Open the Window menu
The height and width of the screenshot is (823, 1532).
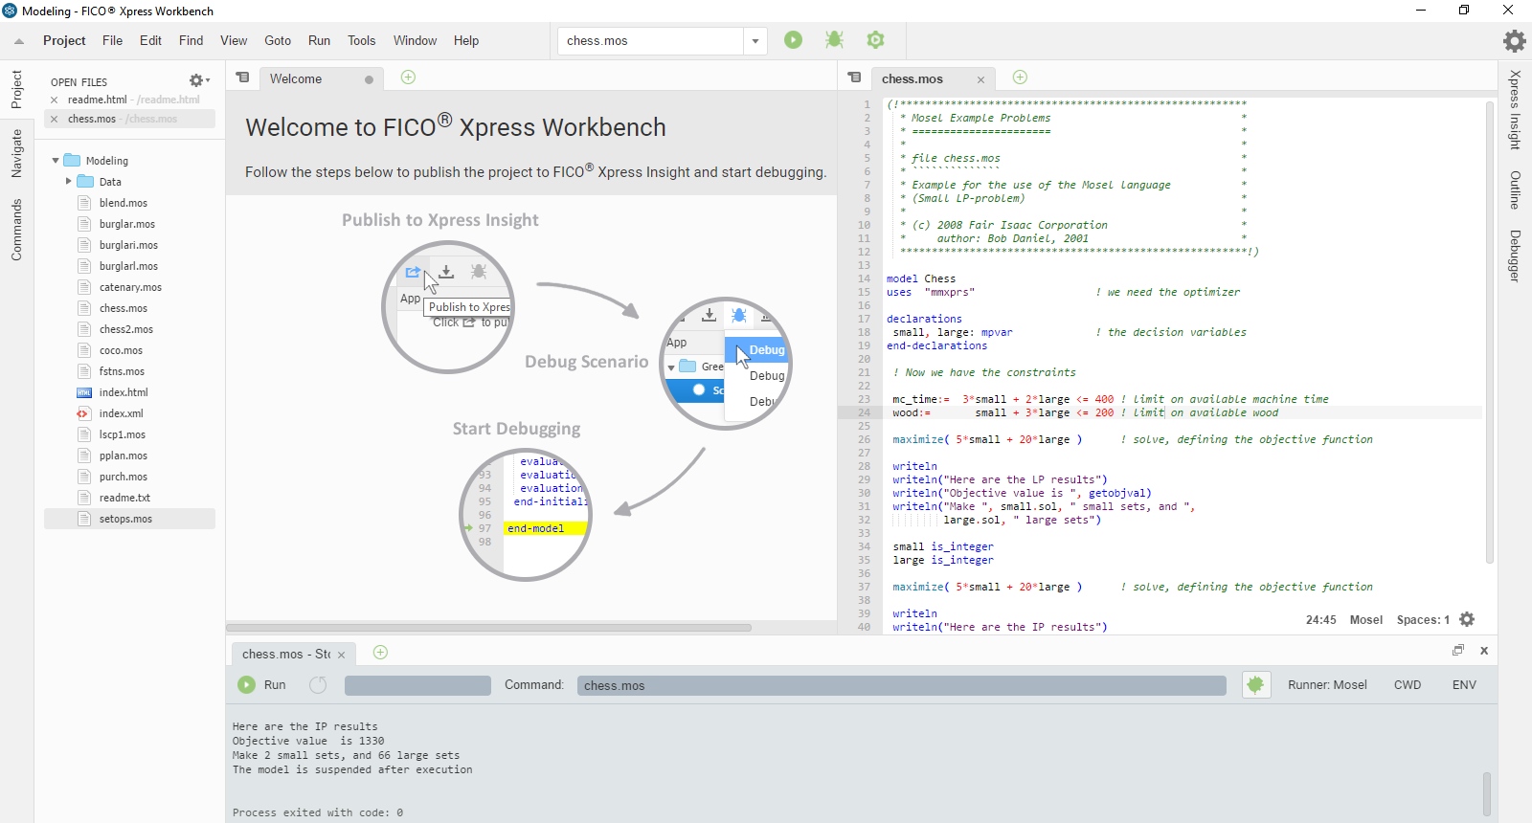click(415, 40)
